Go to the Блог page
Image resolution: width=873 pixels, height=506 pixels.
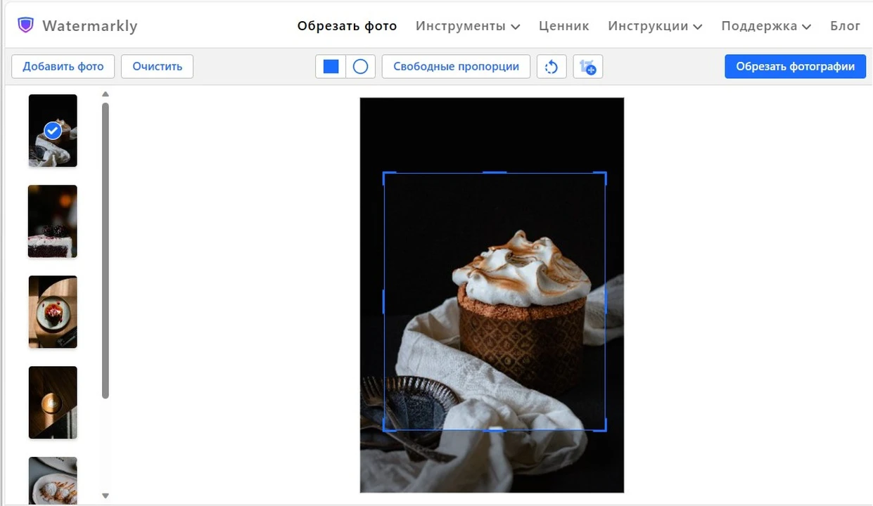click(x=845, y=26)
